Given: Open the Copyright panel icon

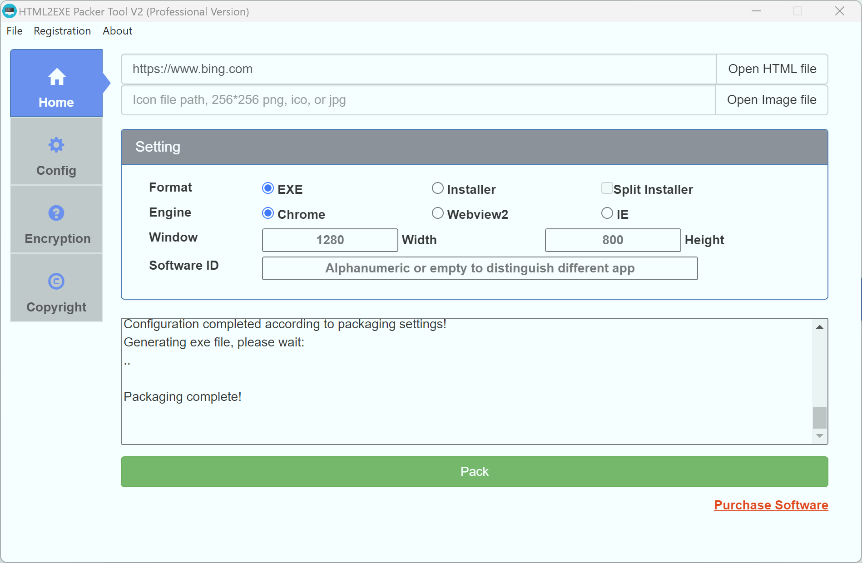Looking at the screenshot, I should tap(56, 281).
